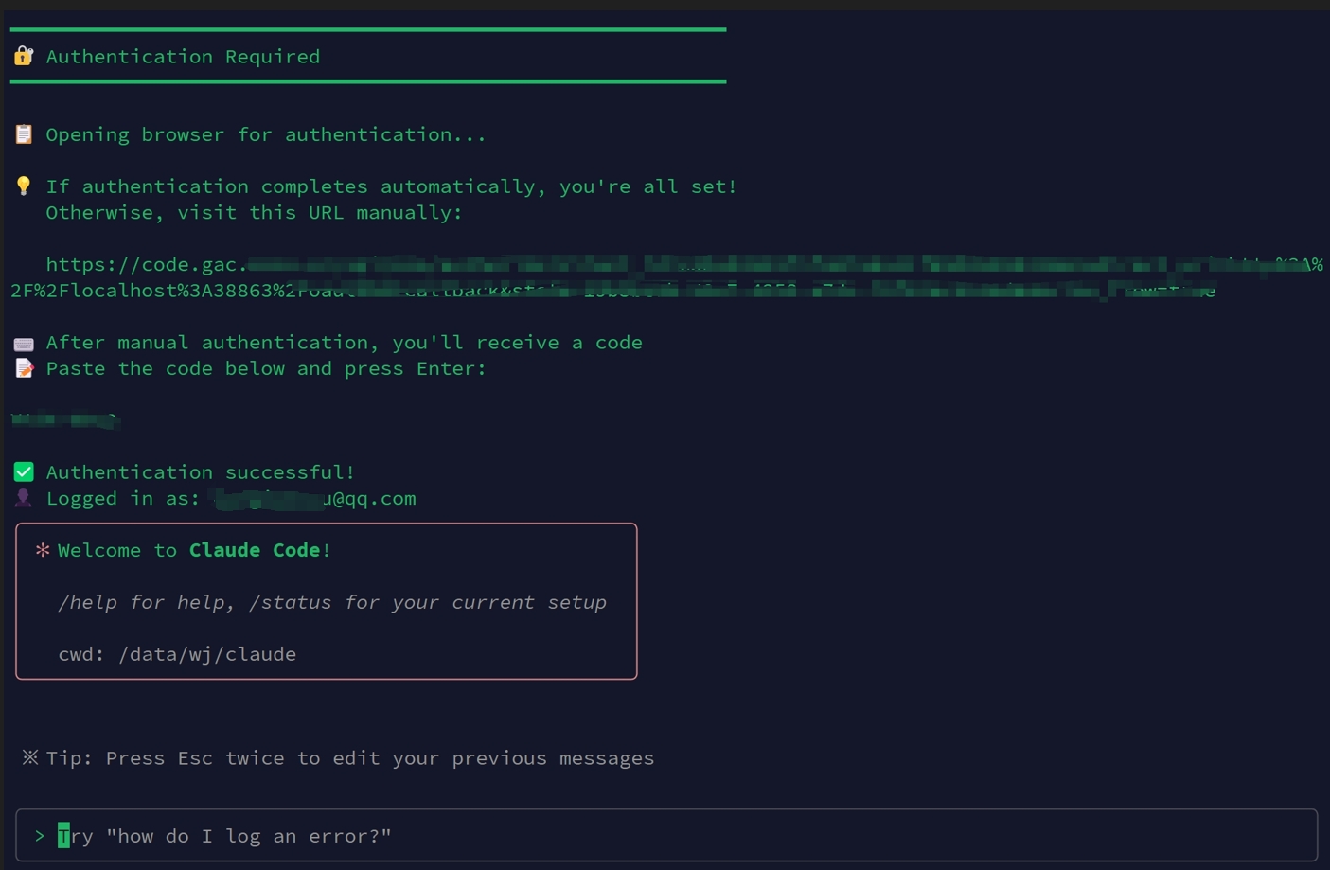Click the clipboard icon before Opening browser

click(x=24, y=134)
